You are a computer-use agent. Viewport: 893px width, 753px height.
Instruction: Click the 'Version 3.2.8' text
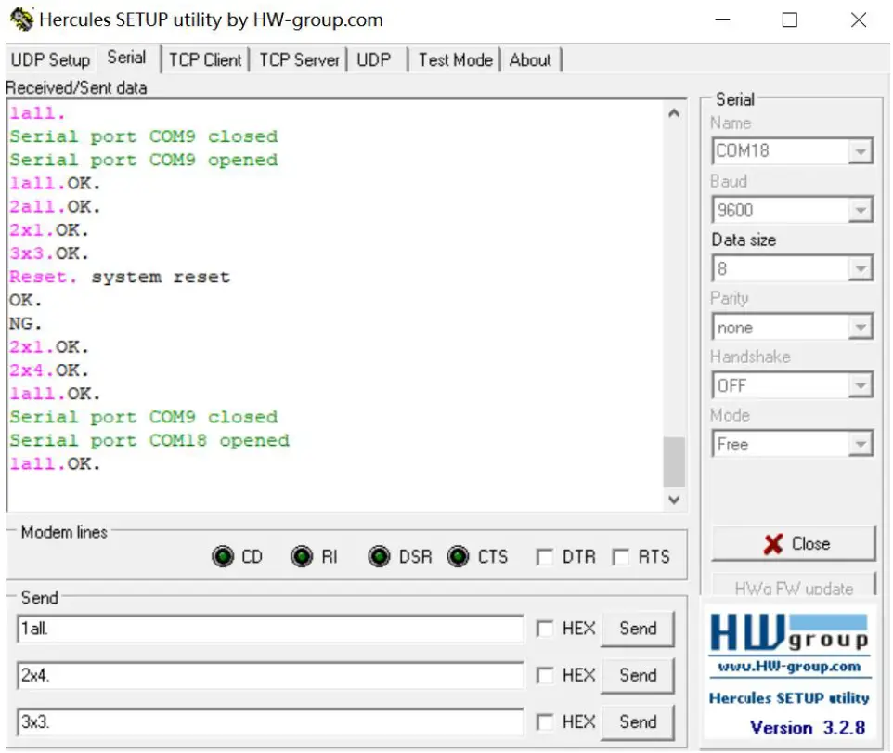click(808, 727)
